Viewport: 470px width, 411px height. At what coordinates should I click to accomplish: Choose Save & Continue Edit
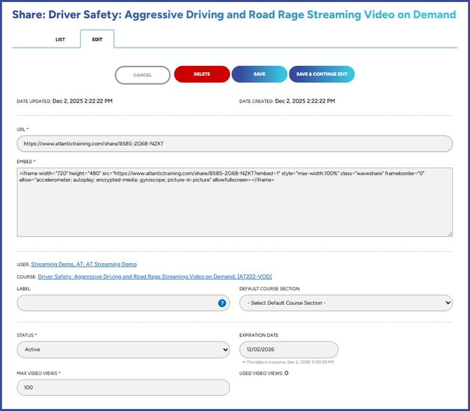coord(321,74)
